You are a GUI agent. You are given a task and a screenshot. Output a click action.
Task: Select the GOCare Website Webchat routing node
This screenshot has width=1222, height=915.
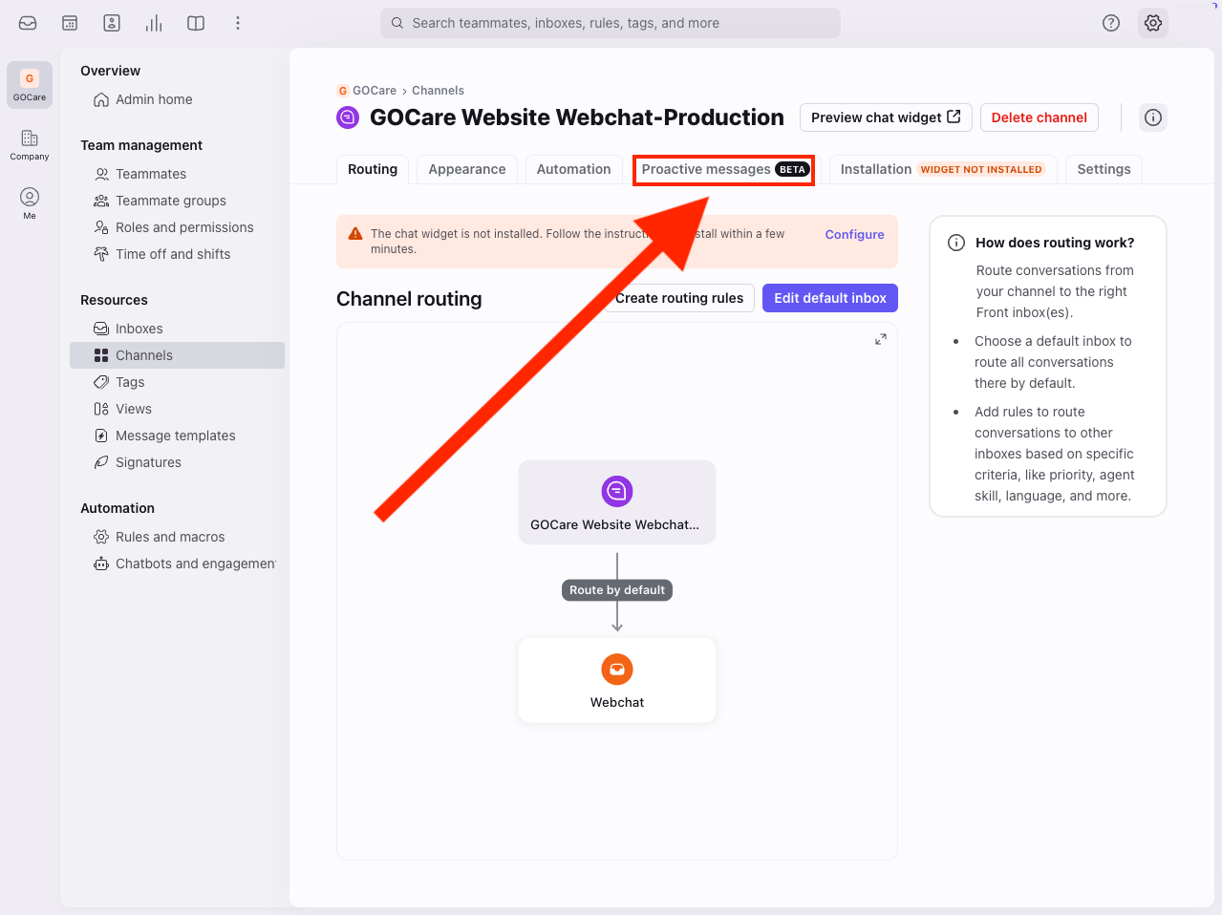coord(617,502)
